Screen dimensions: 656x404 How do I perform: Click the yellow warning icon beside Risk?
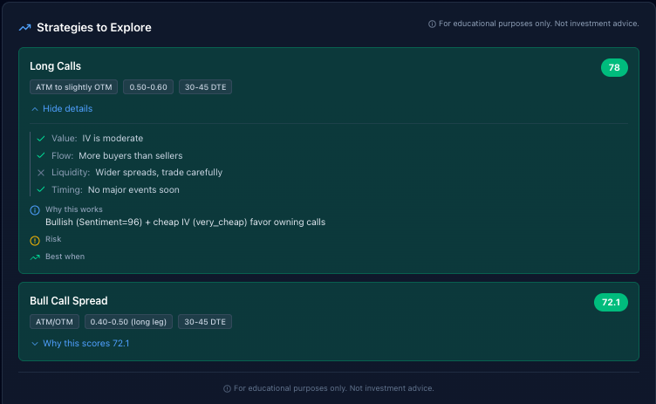(35, 240)
